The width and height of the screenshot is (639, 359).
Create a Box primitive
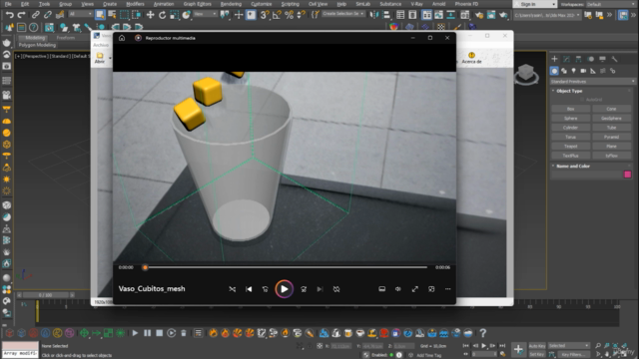coord(570,109)
